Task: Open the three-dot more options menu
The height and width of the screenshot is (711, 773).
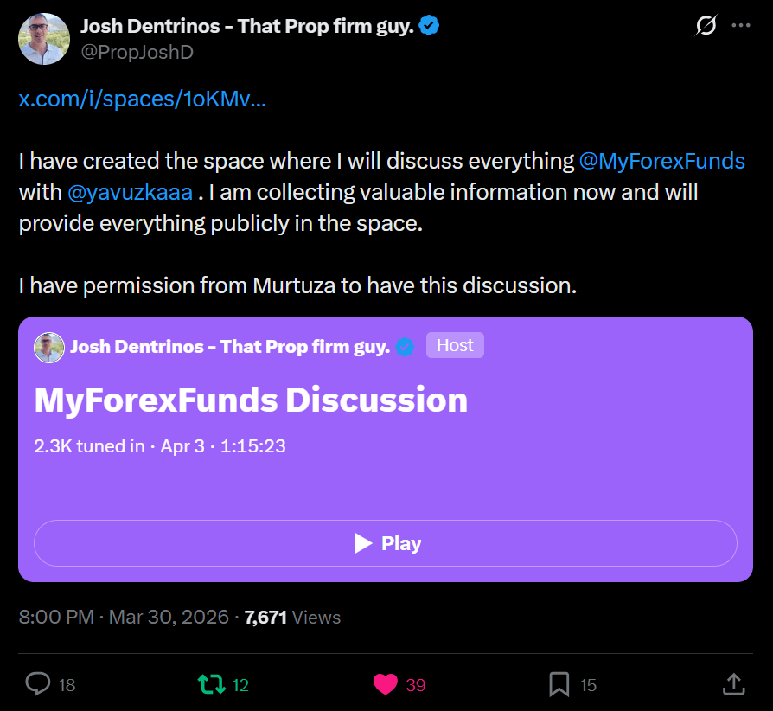Action: click(741, 26)
